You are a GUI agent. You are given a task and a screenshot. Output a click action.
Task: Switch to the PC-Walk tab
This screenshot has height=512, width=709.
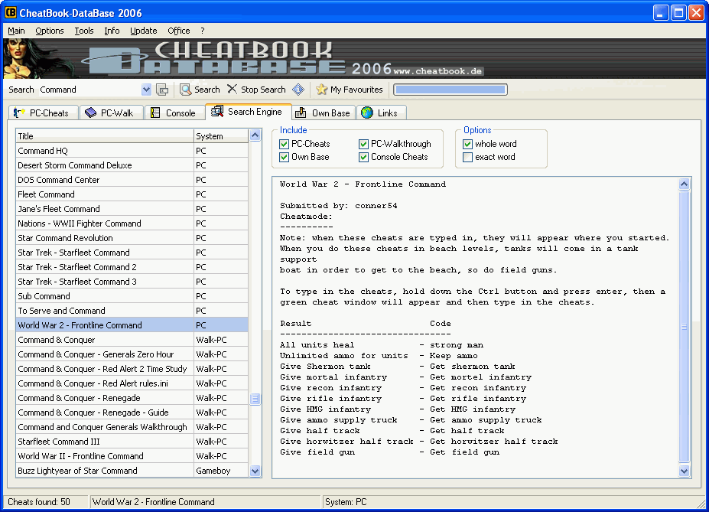109,113
